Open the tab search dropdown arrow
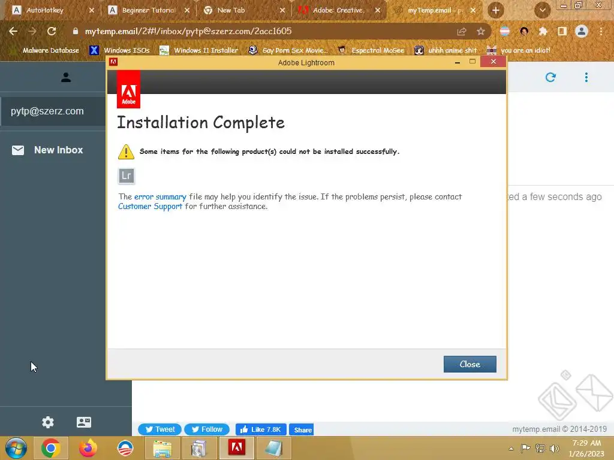Screen dimensions: 614x460 click(542, 10)
